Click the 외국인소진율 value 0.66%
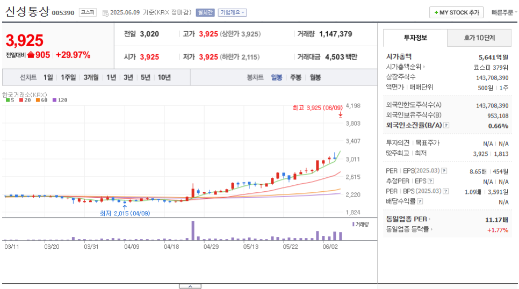The height and width of the screenshot is (289, 519). tap(498, 126)
